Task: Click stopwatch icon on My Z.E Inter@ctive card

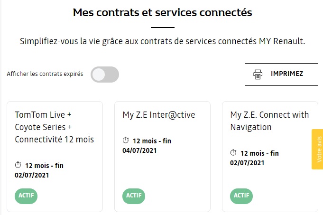Action: 125,140
